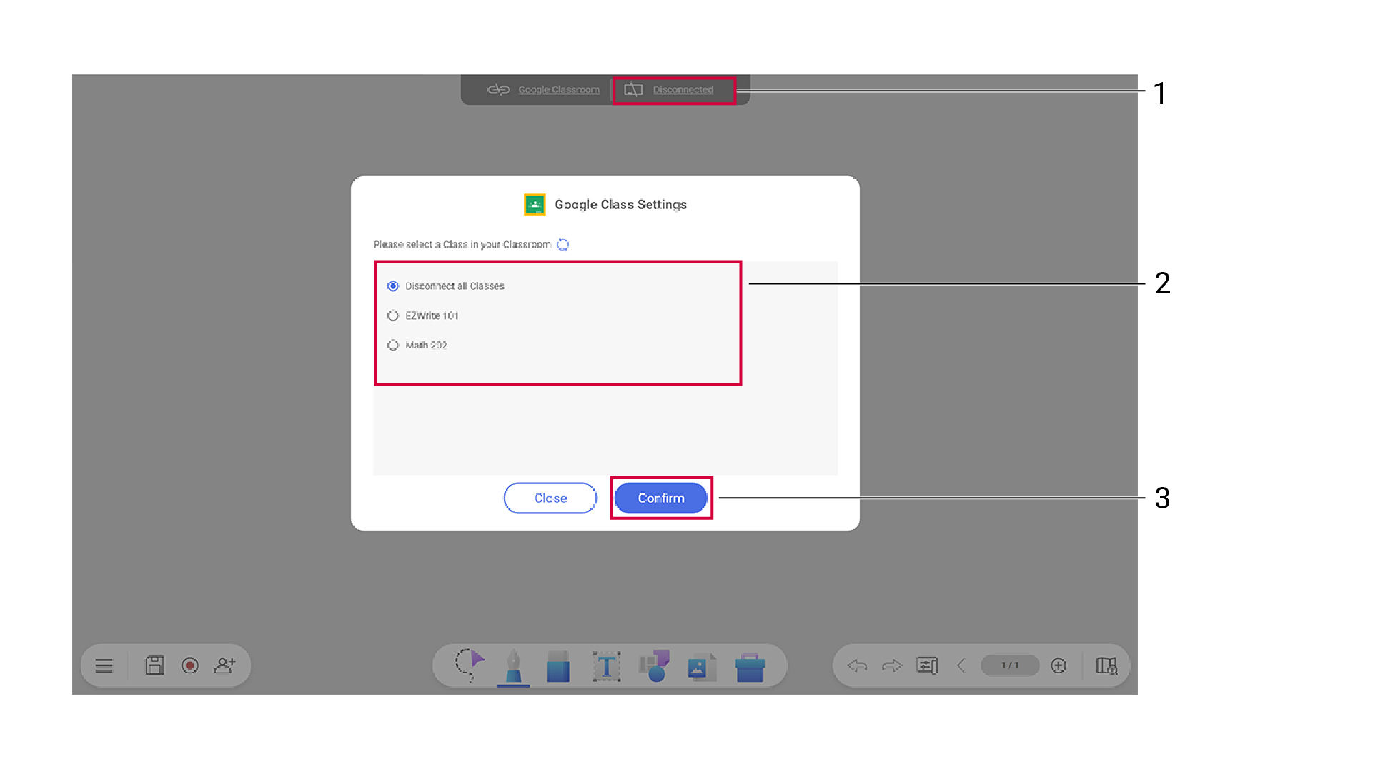
Task: Pick the Eraser tool
Action: 559,665
